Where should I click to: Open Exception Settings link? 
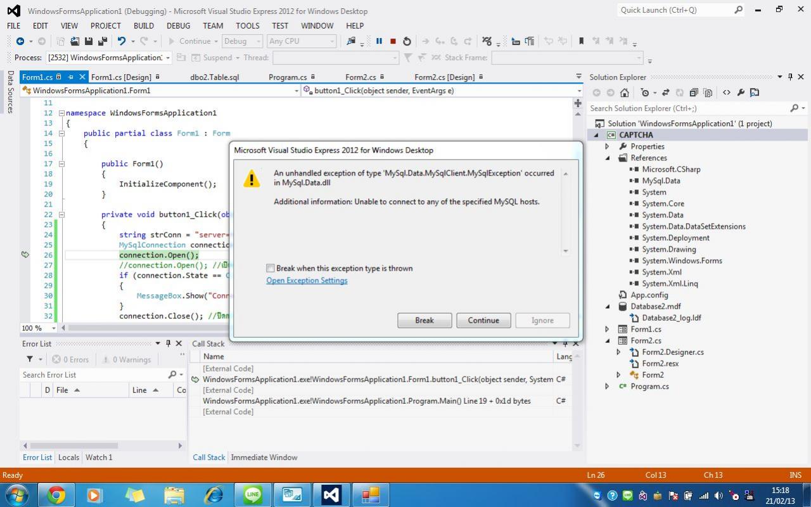307,280
